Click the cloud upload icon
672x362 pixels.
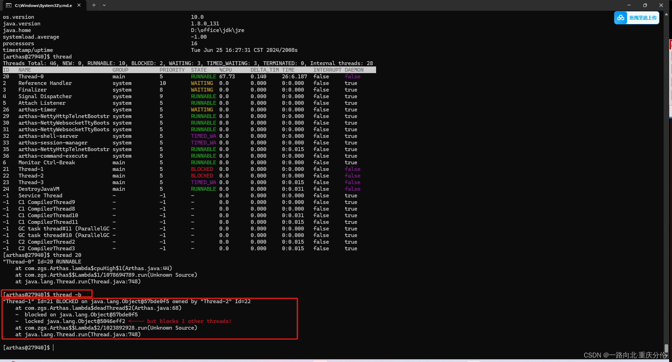[621, 18]
